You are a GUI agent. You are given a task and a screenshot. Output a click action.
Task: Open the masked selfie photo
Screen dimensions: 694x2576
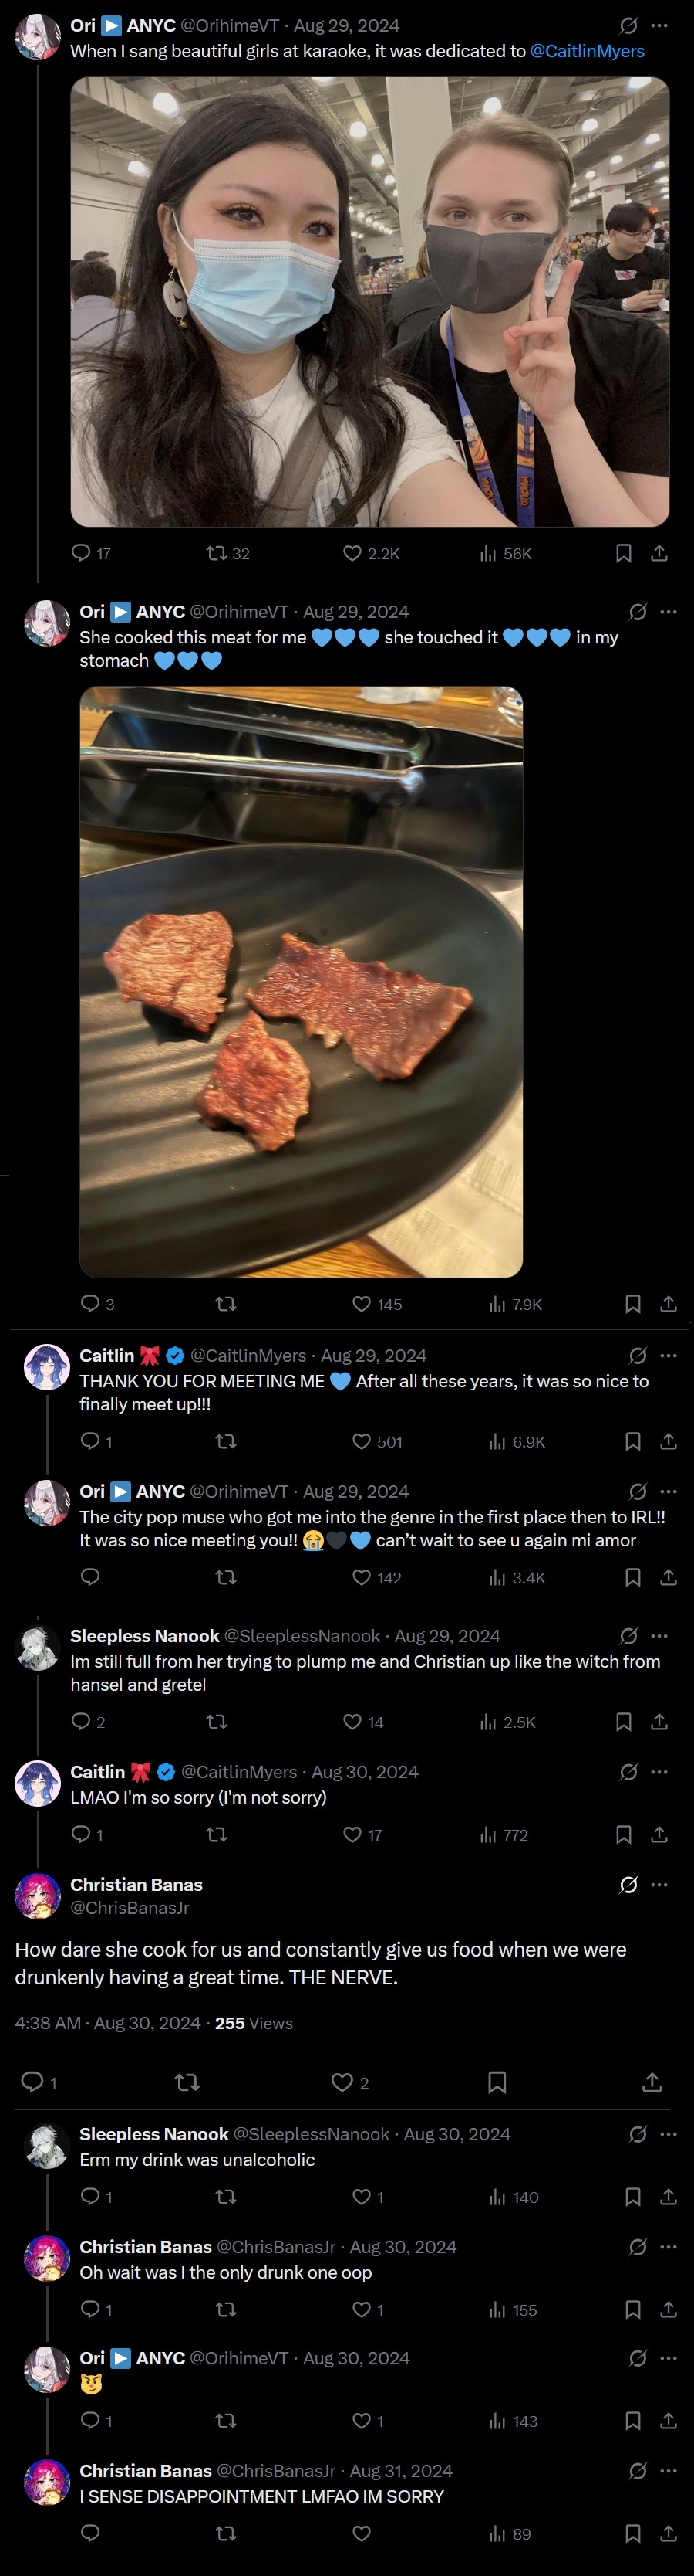pos(369,302)
